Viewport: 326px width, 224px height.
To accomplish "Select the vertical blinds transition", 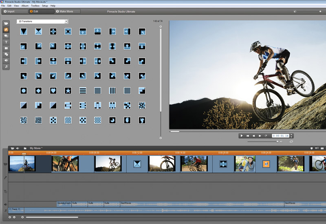I will pyautogui.click(x=112, y=90).
